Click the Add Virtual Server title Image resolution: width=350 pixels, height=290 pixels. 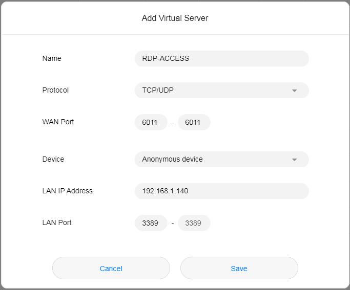click(x=175, y=18)
